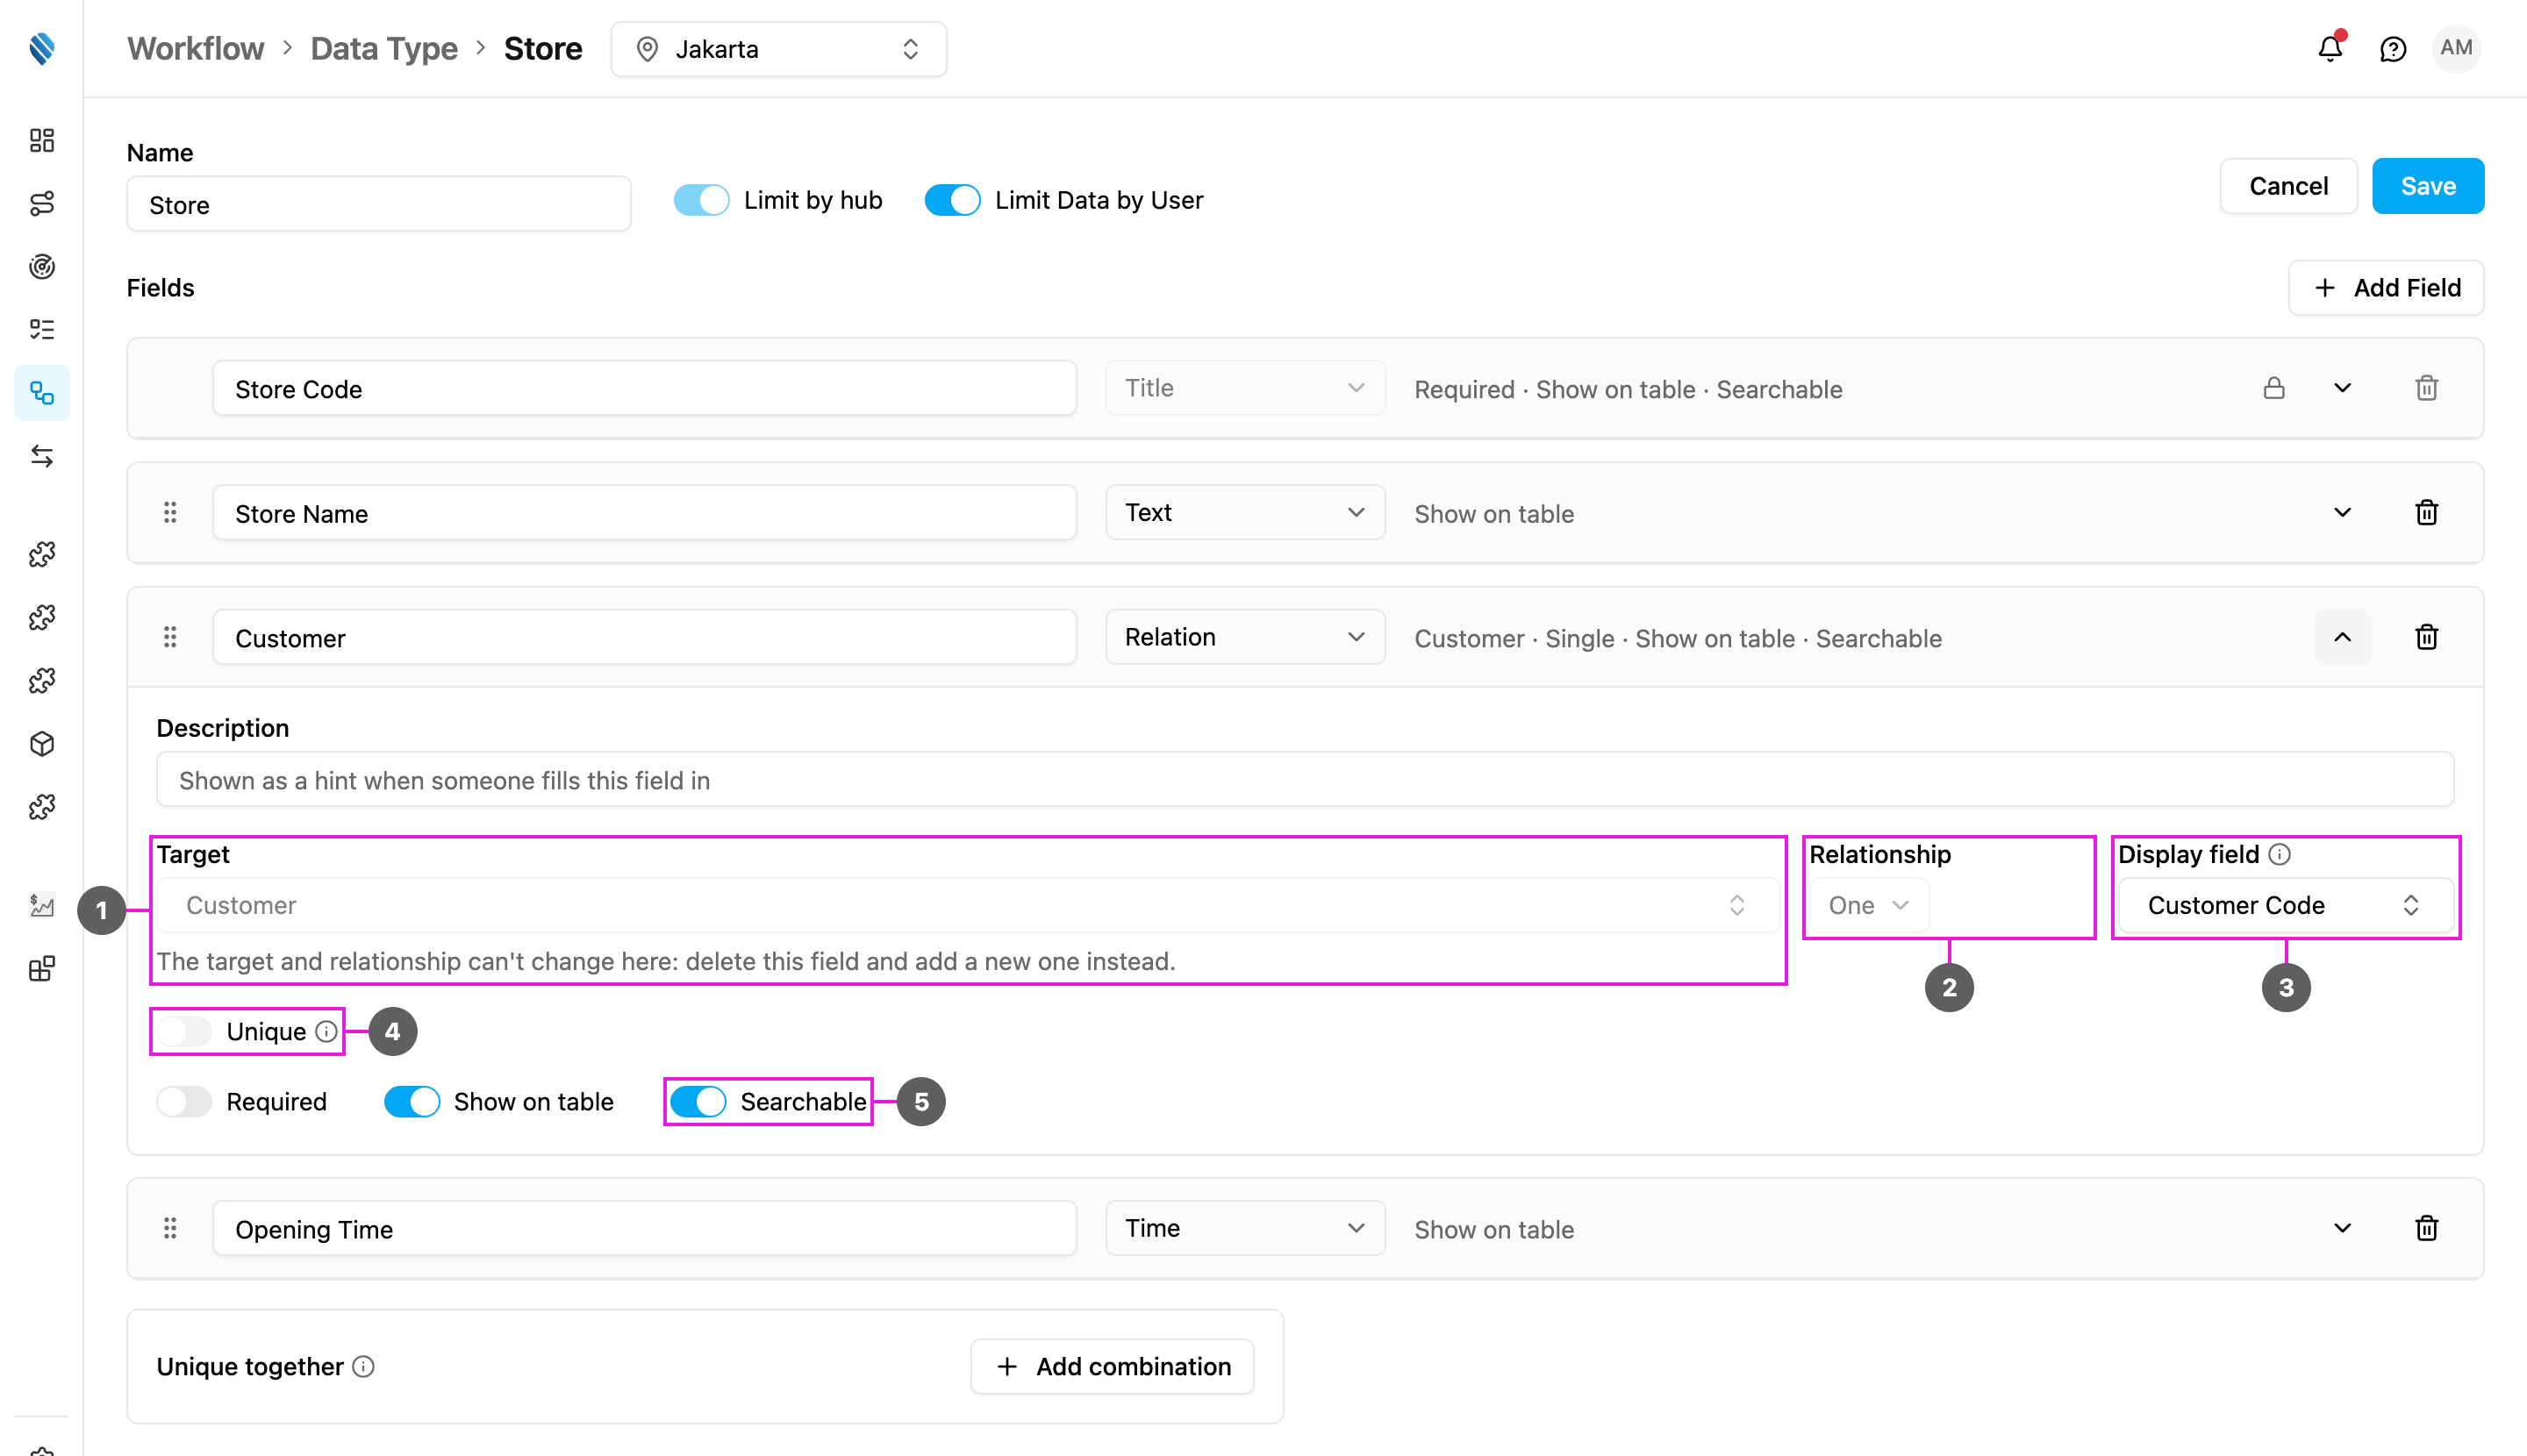Click Add combination button
Screen dimensions: 2527x1456
[1113, 1366]
